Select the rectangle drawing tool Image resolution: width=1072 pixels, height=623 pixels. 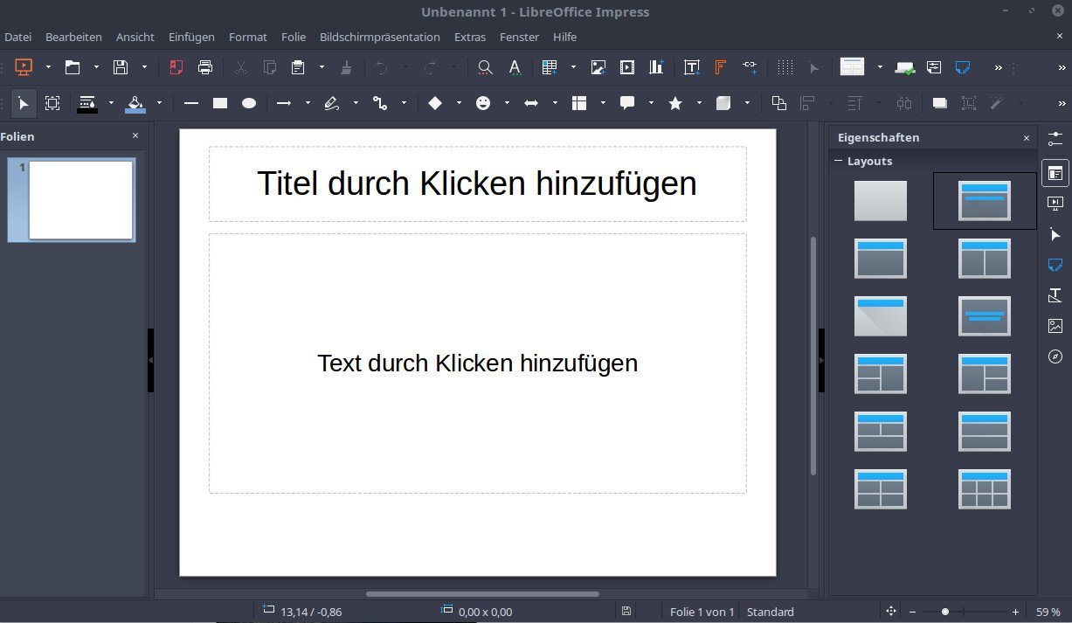point(219,103)
